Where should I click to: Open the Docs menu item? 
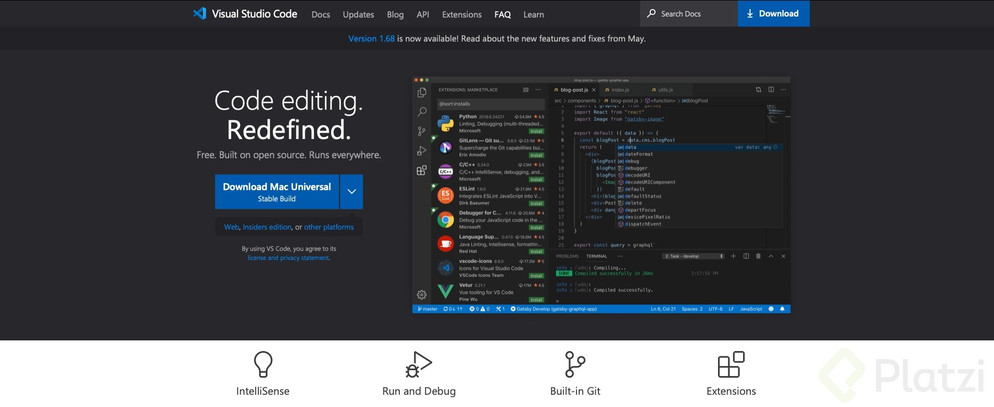pyautogui.click(x=321, y=14)
